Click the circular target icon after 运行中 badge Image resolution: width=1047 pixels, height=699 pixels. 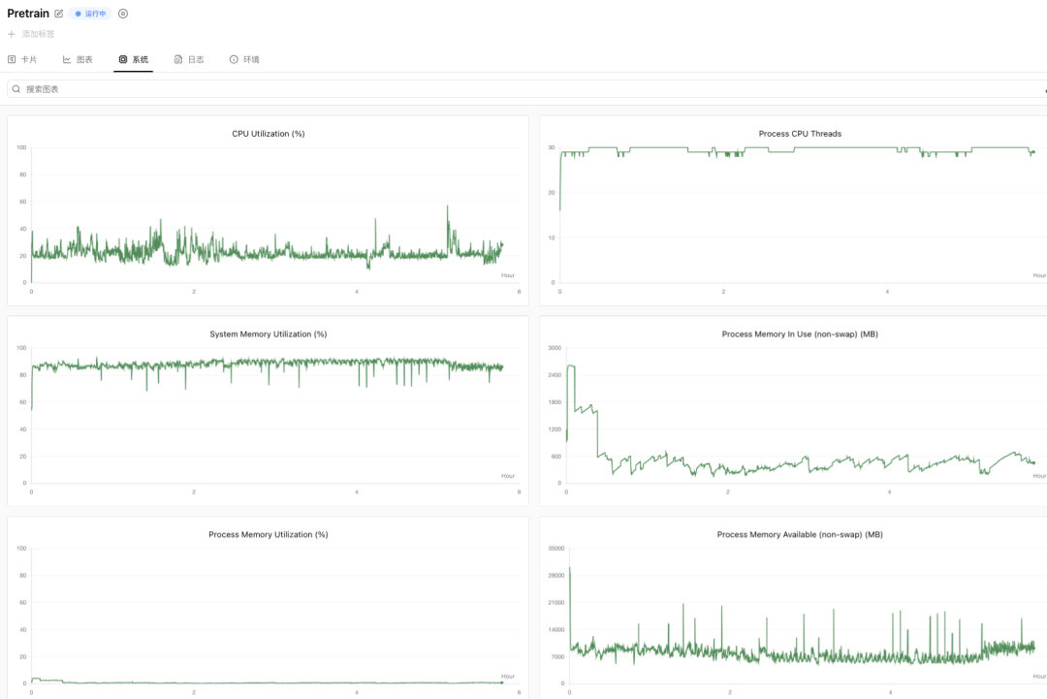[x=123, y=14]
